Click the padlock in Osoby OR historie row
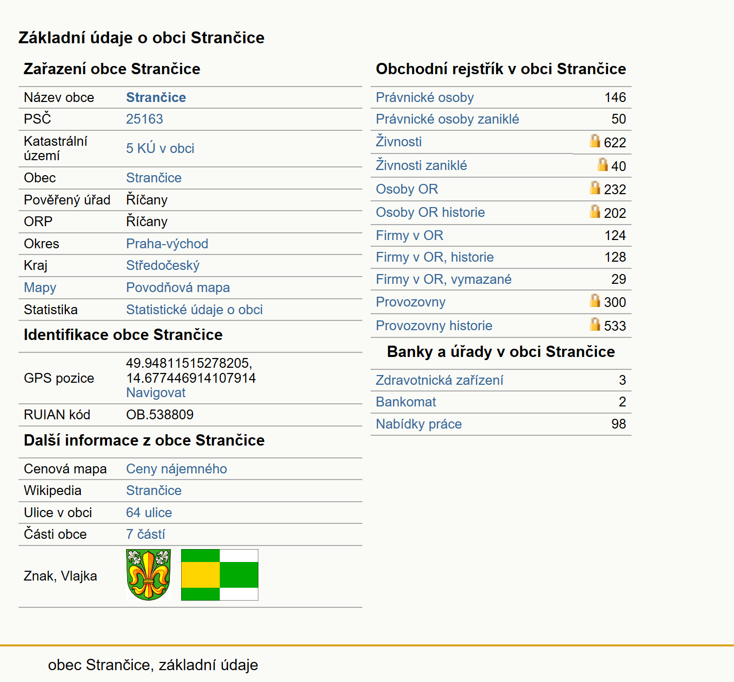 [x=595, y=212]
